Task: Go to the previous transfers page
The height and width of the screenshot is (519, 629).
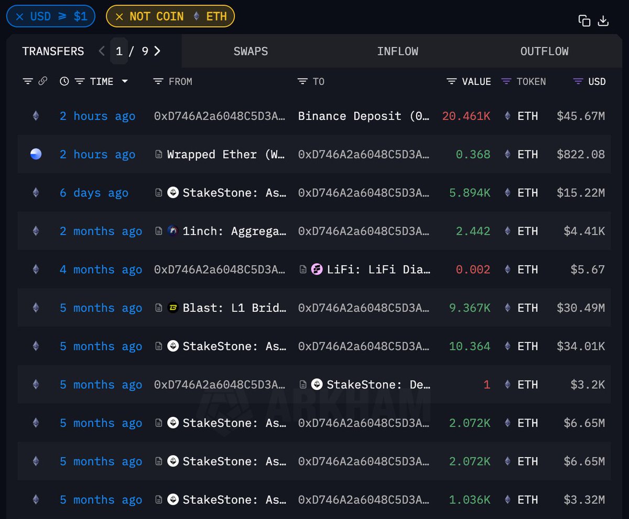Action: click(x=102, y=51)
